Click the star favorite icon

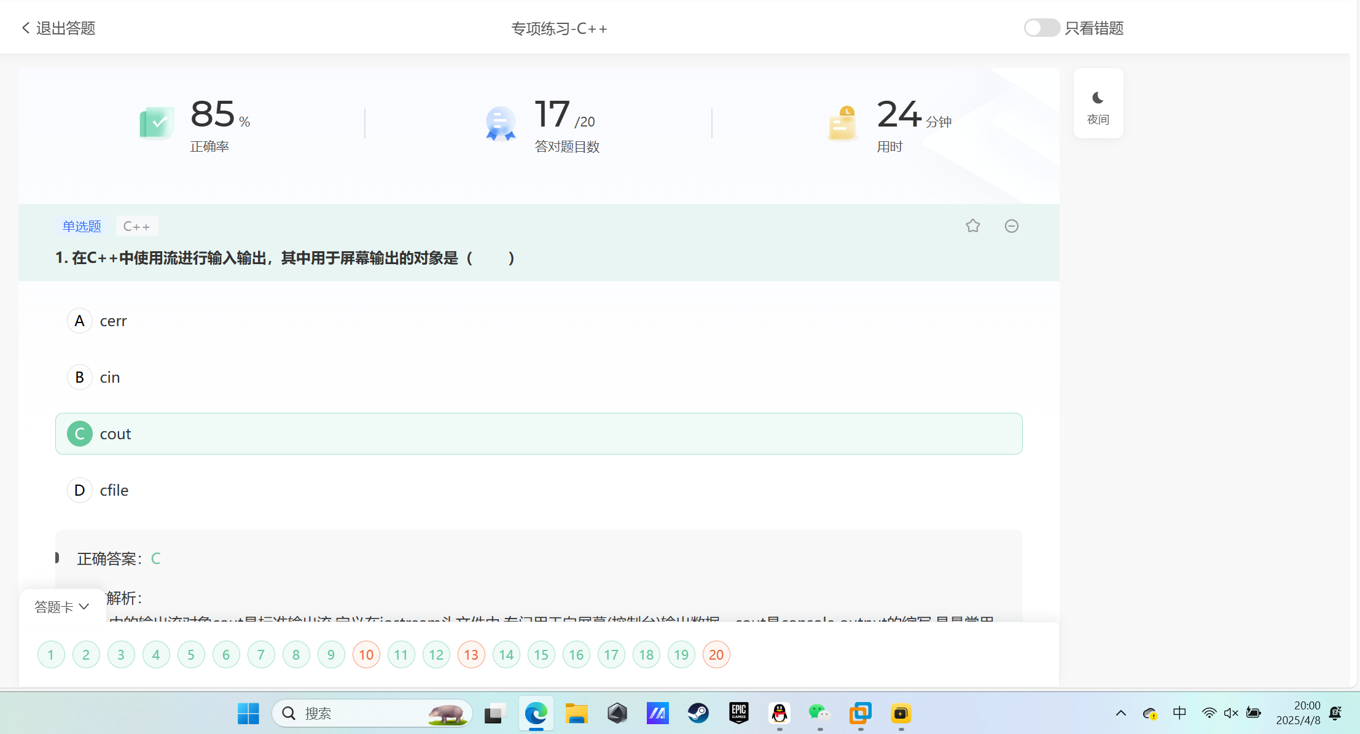pos(972,226)
